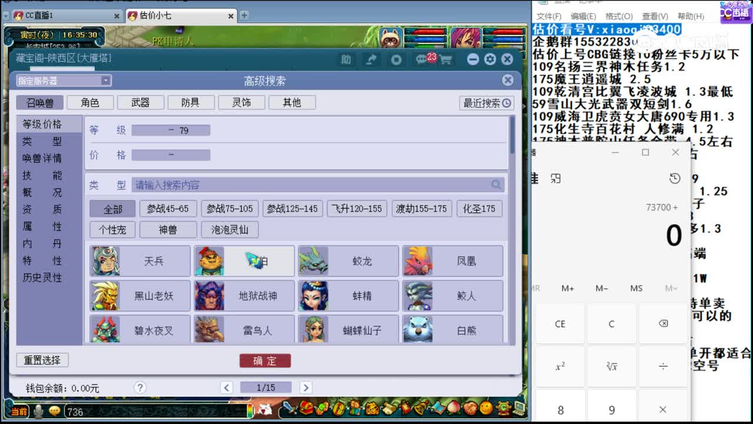Toggle the 参战75-105 filter

tap(230, 209)
